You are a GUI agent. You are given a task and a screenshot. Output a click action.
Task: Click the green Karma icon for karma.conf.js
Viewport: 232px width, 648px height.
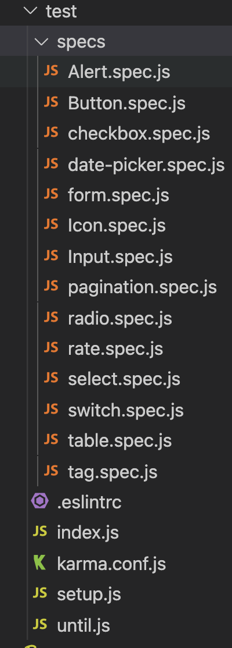click(x=39, y=562)
